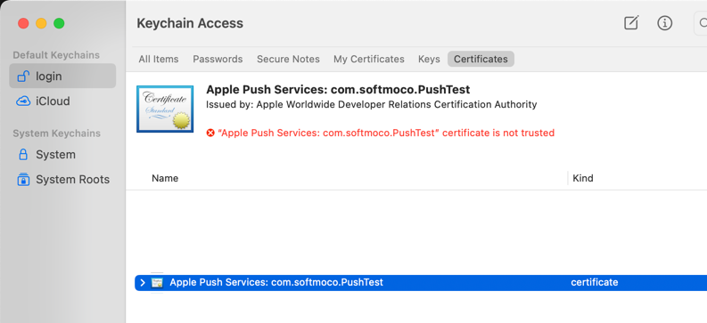Sort the list by Kind column header
Viewport: 707px width, 323px height.
pos(582,178)
